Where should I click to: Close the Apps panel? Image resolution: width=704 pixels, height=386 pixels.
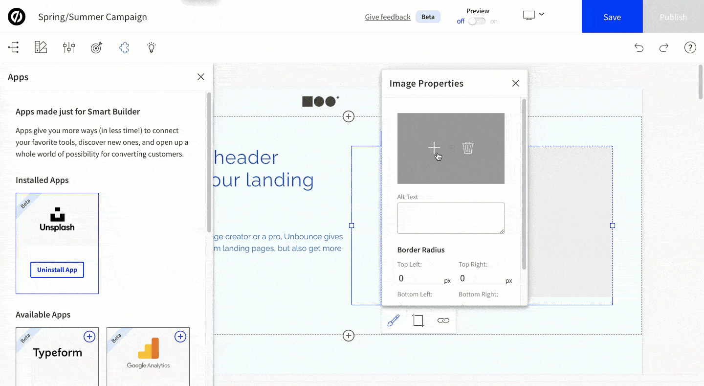pos(201,77)
